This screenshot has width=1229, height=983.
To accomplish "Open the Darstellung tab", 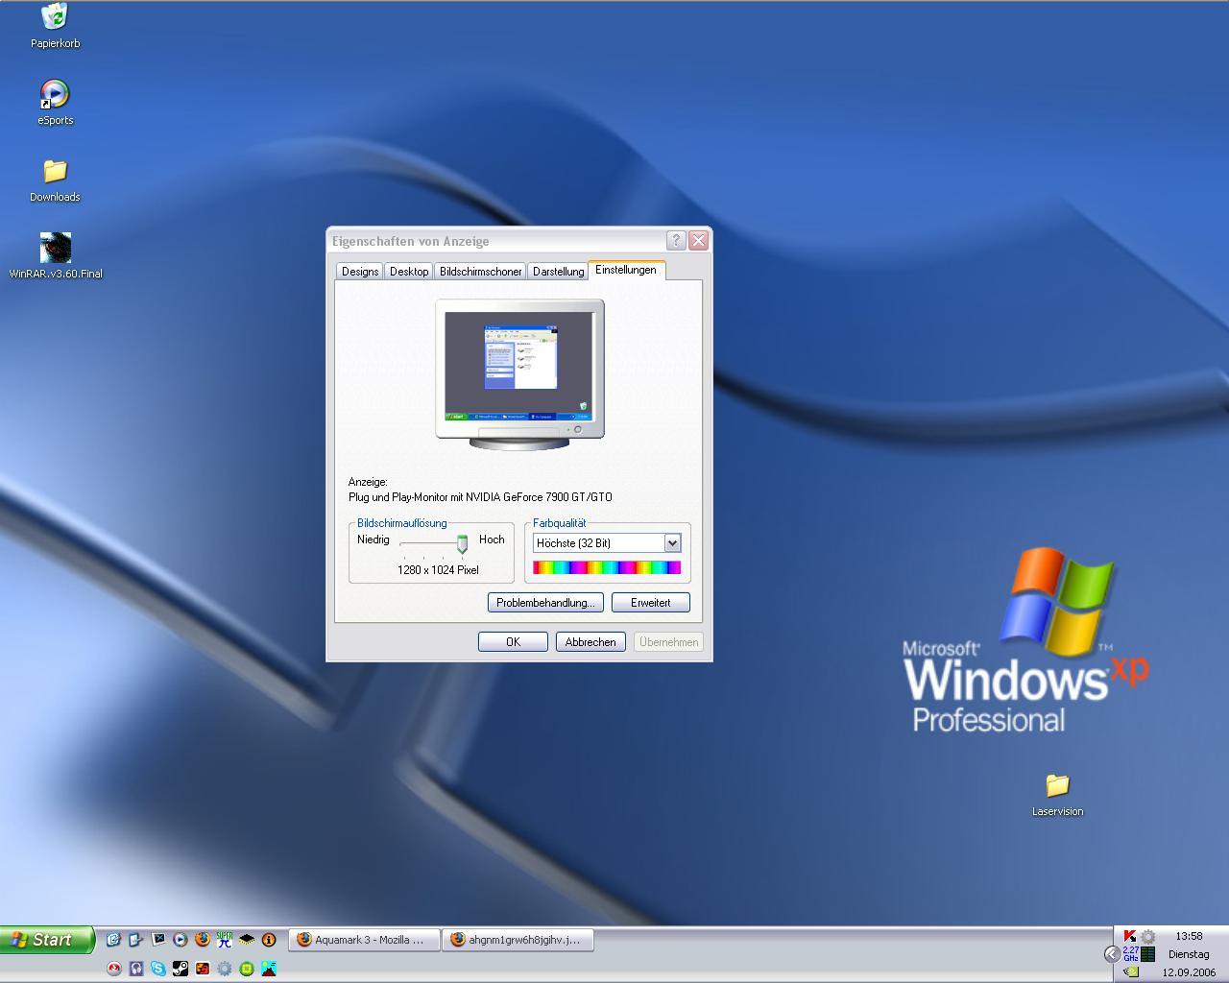I will [x=558, y=272].
